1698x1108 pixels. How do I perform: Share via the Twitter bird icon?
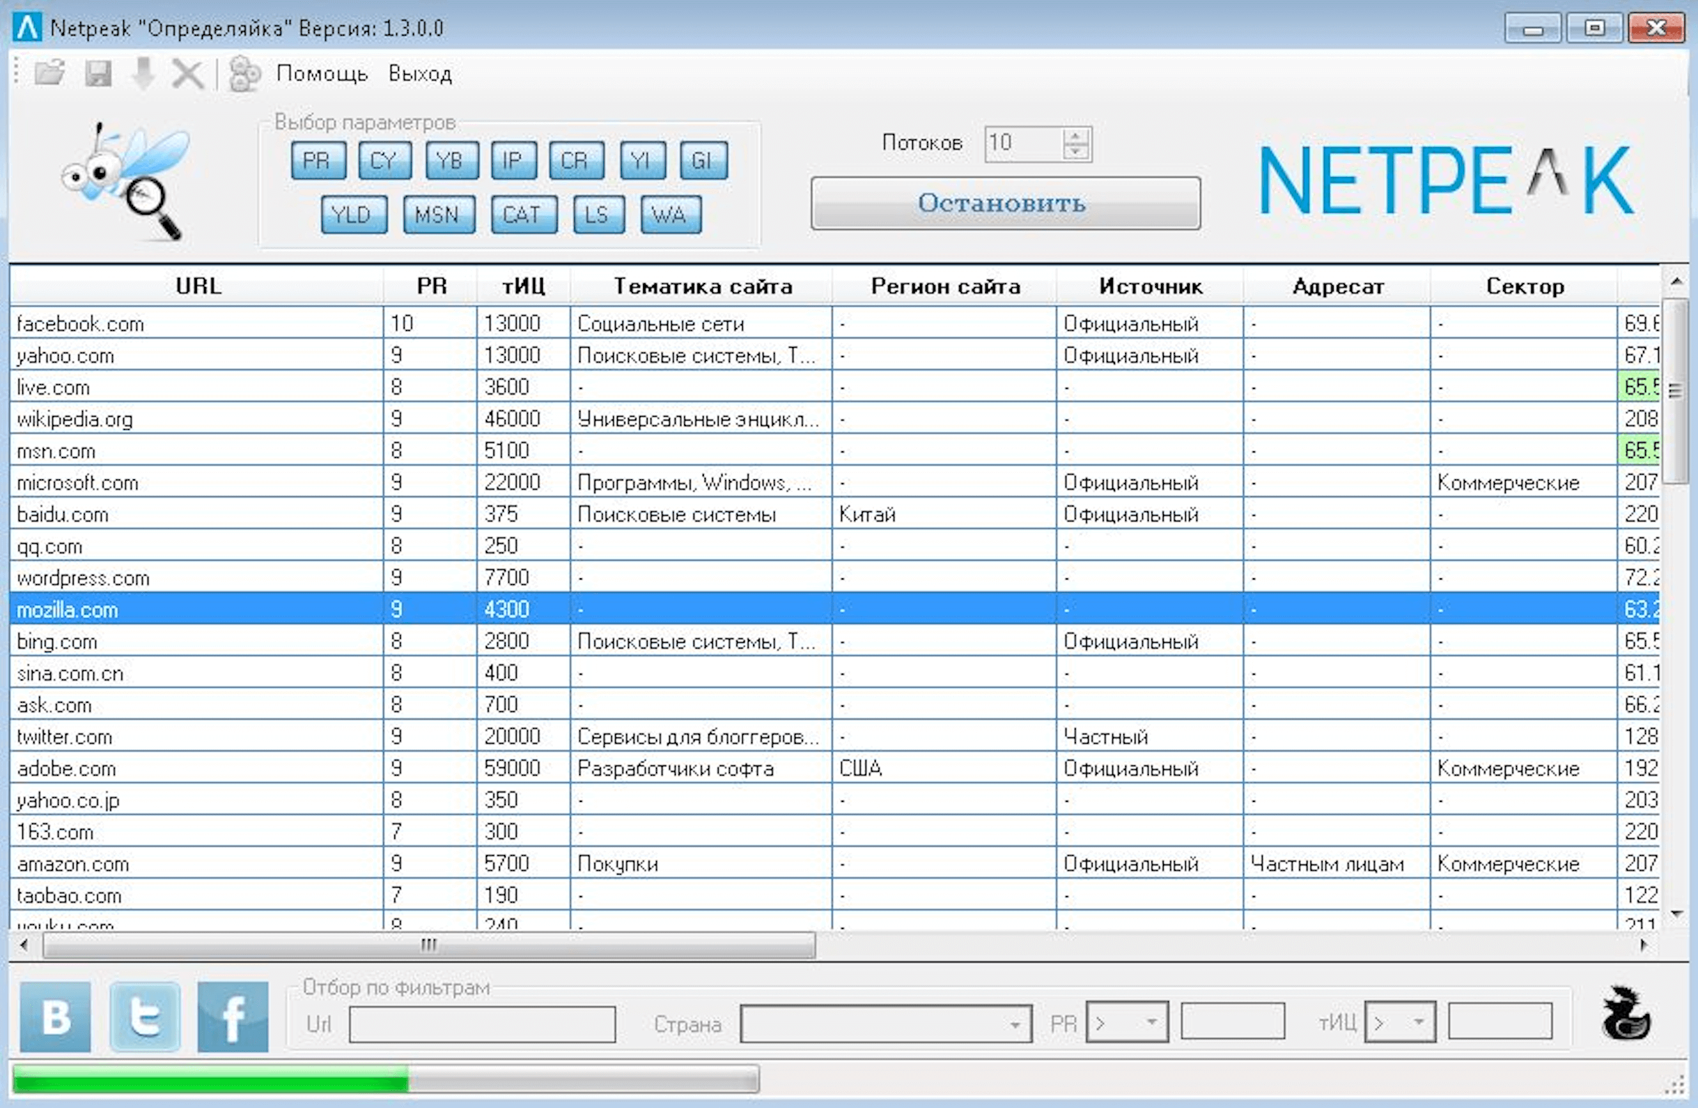click(x=145, y=1017)
